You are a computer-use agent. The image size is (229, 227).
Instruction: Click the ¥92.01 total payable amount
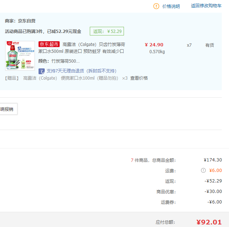209,222
